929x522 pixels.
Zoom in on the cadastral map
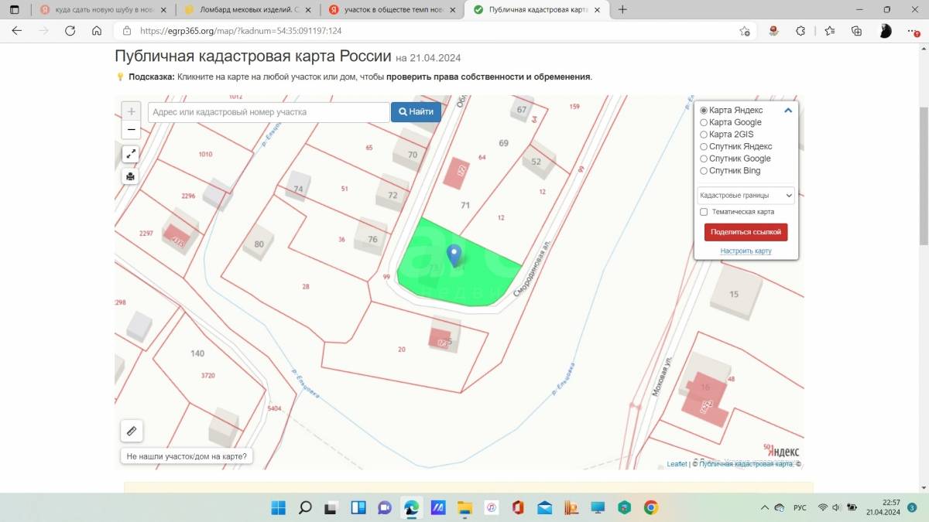pyautogui.click(x=131, y=112)
